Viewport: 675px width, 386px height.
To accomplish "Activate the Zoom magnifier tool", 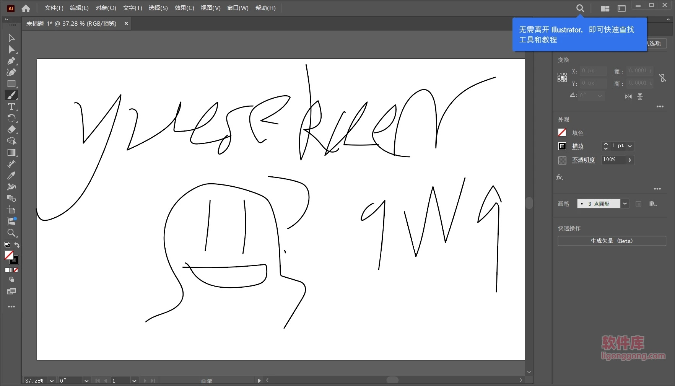I will click(x=11, y=233).
